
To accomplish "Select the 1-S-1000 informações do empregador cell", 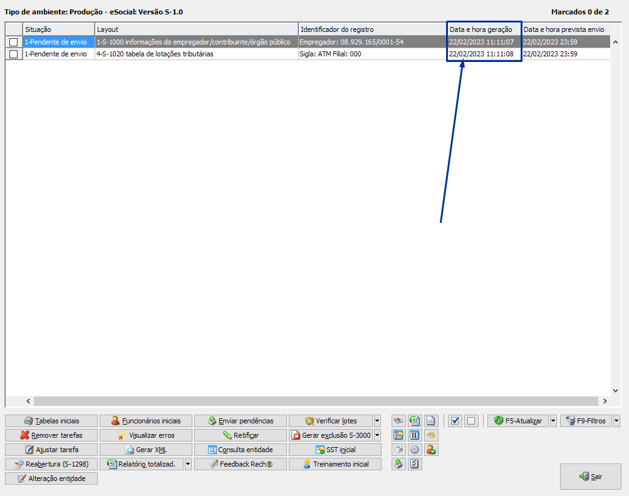I will 197,42.
